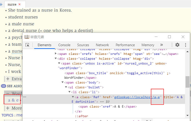This screenshot has width=191, height=121.
Task: Select the span class box_title line
Action: pyautogui.click(x=117, y=73)
